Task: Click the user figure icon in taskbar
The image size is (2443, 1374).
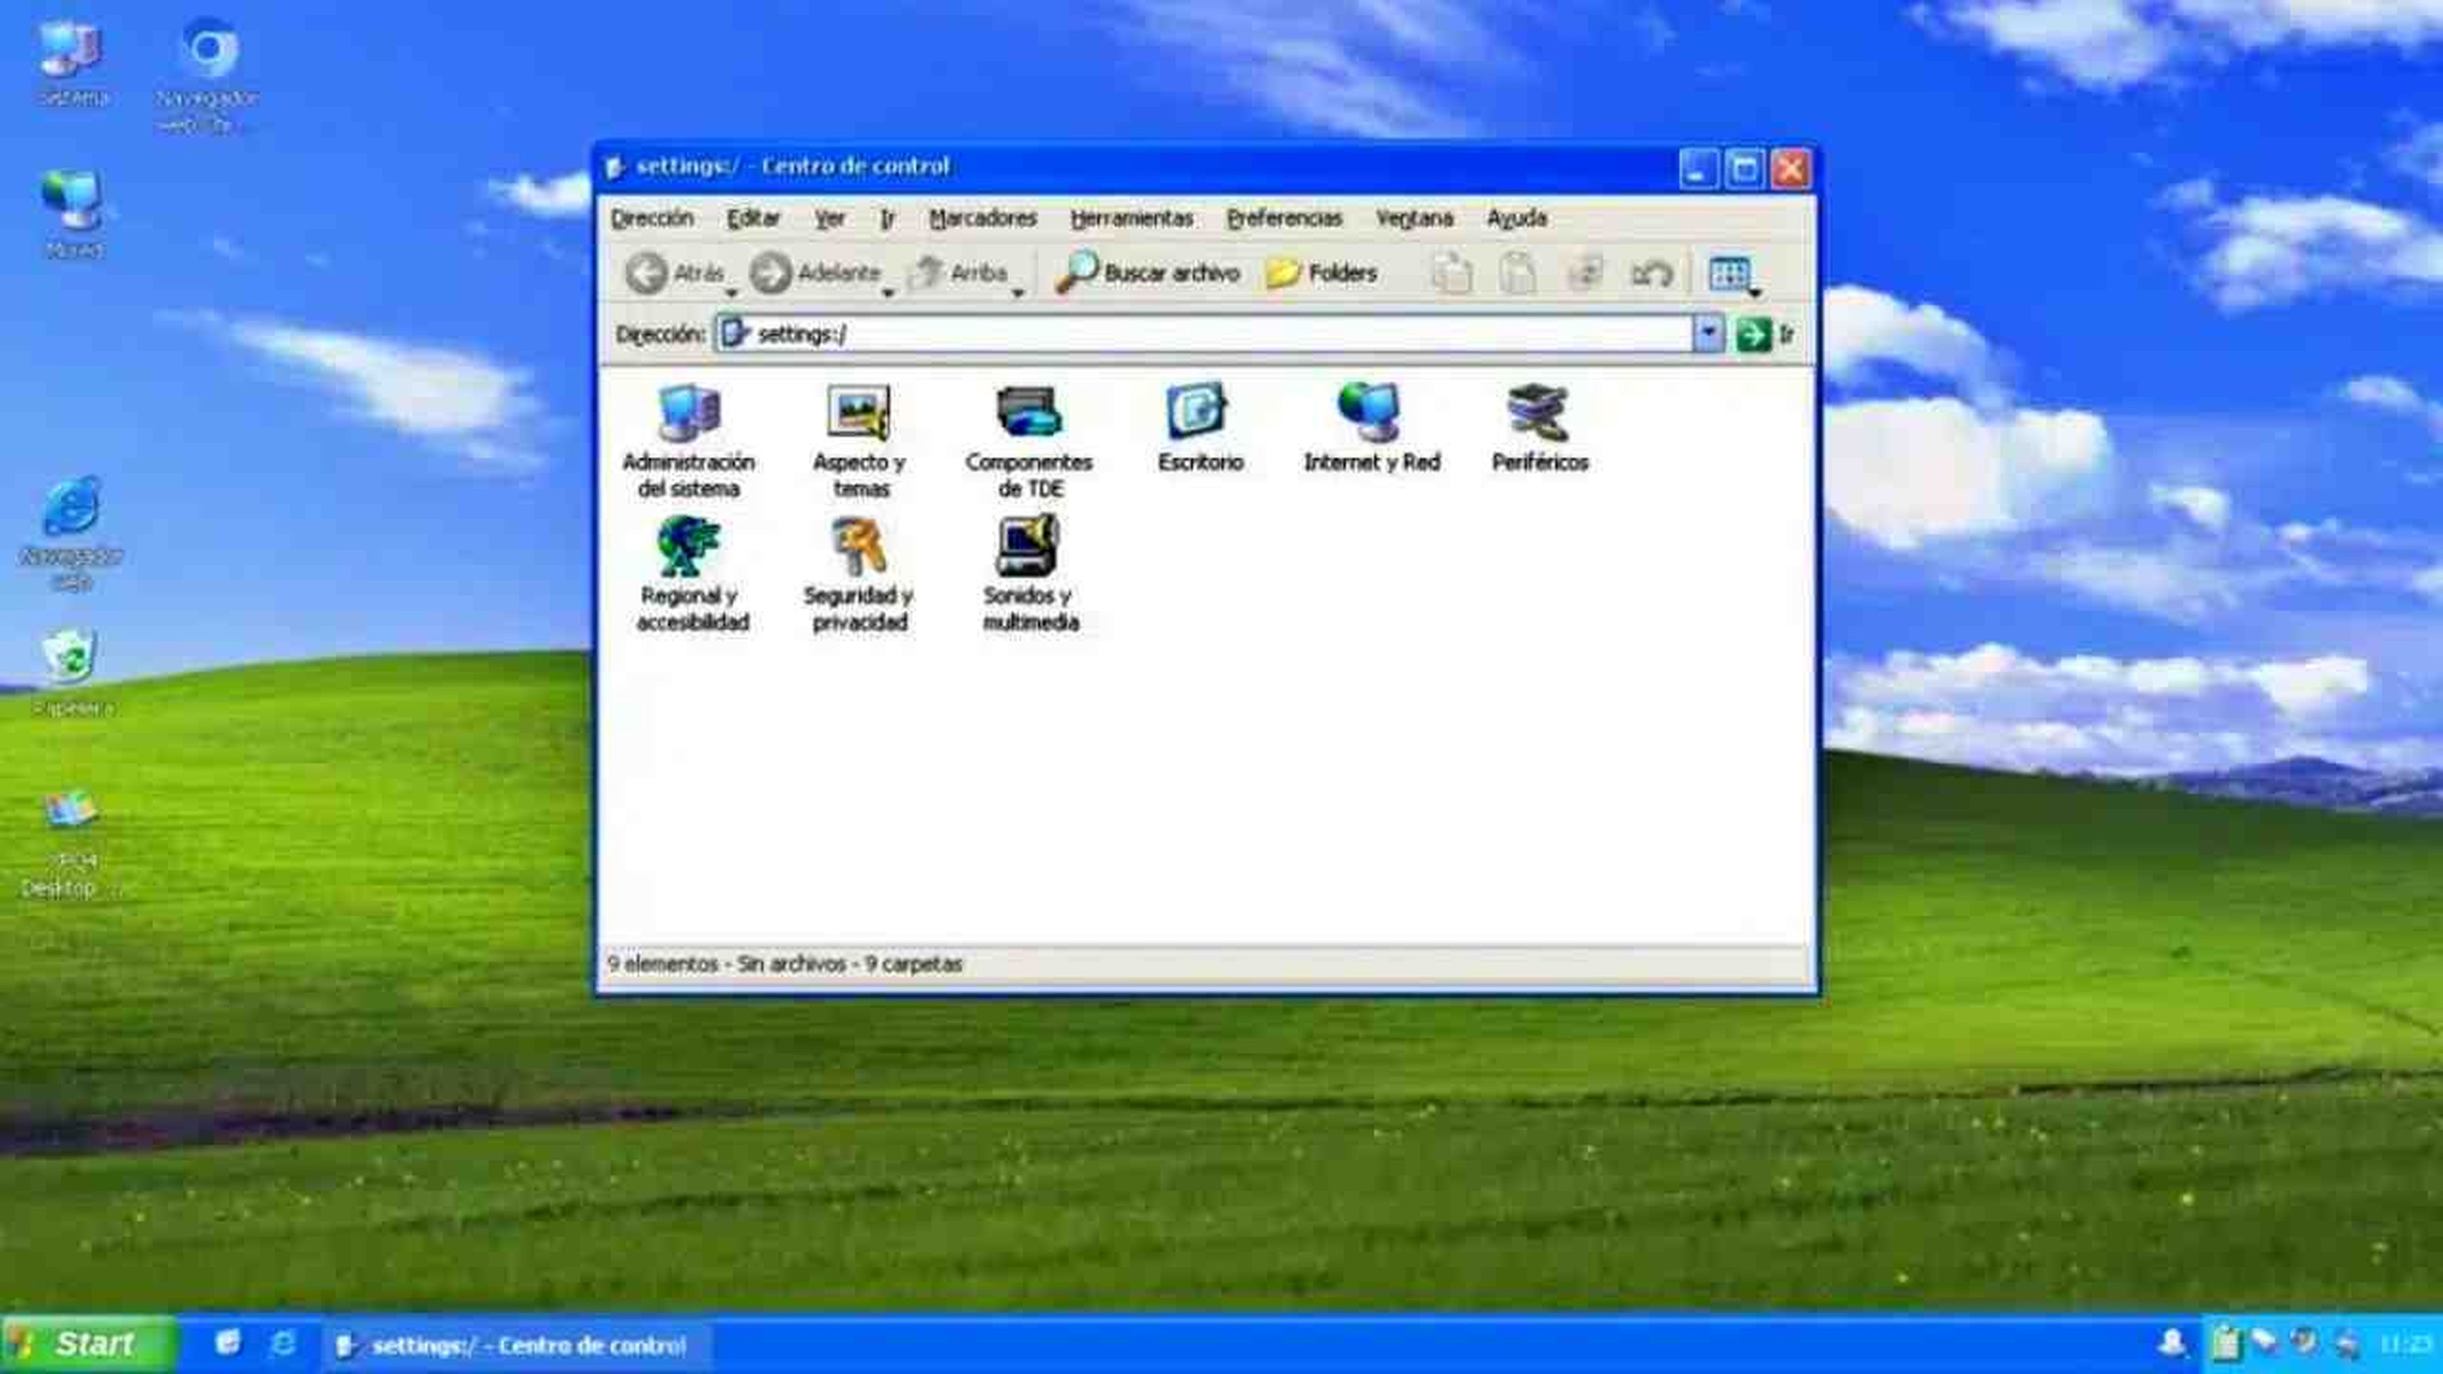Action: (x=2172, y=1343)
